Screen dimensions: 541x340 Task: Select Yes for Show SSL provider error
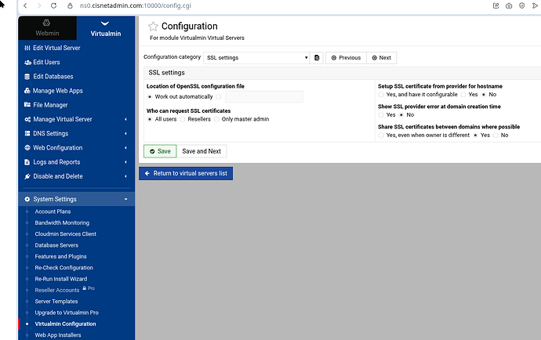coord(381,115)
